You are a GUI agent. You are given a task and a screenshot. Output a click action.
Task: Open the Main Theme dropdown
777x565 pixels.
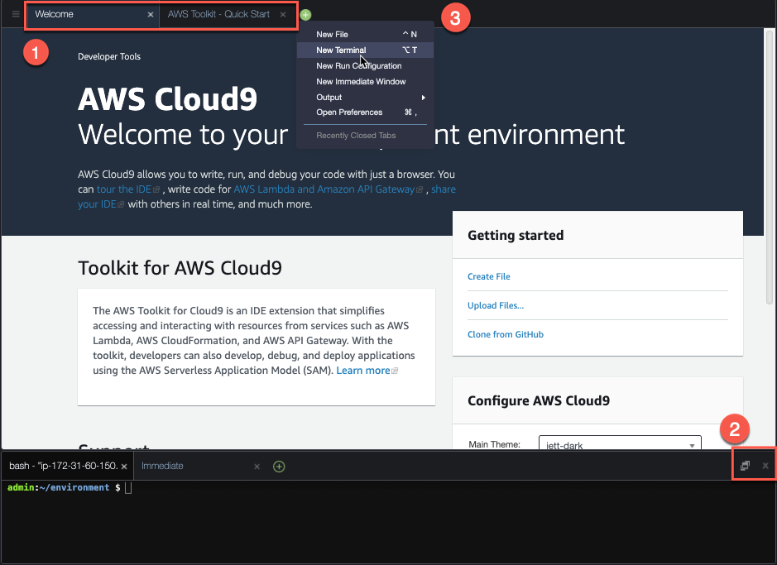620,443
